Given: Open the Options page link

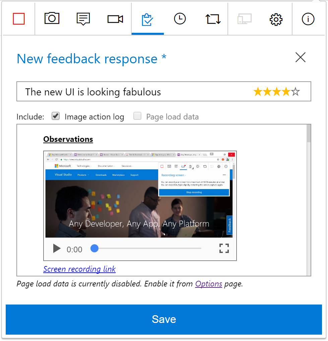Looking at the screenshot, I should pyautogui.click(x=209, y=284).
